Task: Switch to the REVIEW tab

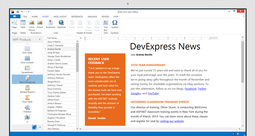Action: [x=105, y=17]
